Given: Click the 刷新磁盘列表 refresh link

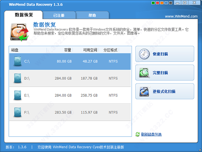Looking at the screenshot, I should point(151,135).
